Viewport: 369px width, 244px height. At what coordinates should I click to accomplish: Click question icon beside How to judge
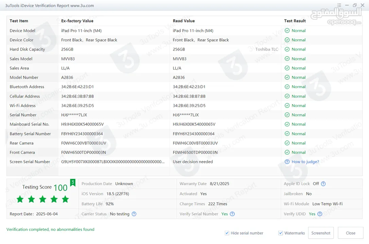287,162
